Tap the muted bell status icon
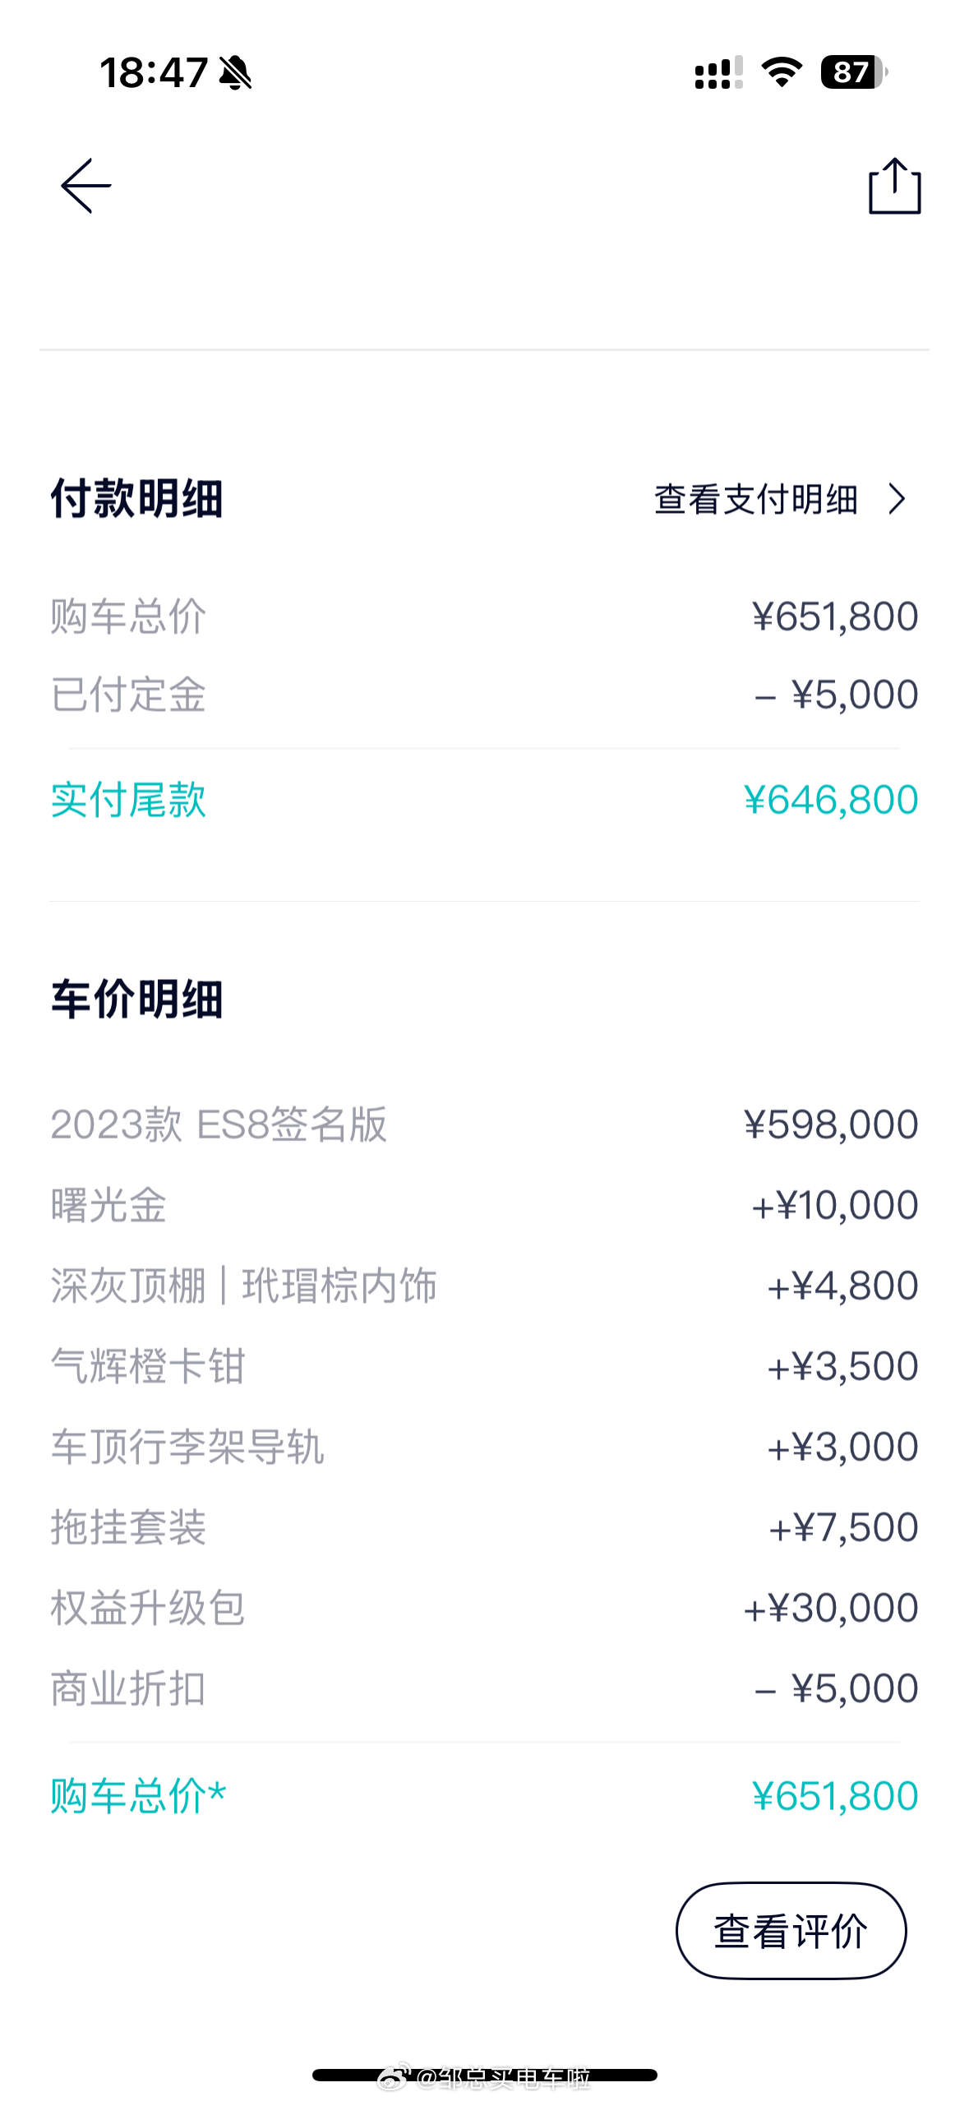The image size is (969, 2101). pos(235,72)
